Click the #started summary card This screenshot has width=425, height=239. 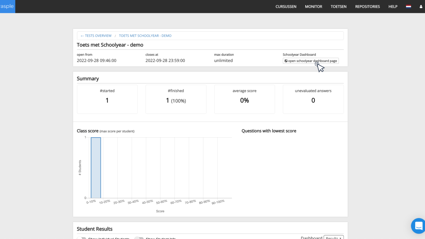coord(107,99)
